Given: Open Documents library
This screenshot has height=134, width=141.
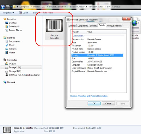Looking at the screenshot, I should pyautogui.click(x=14, y=41).
